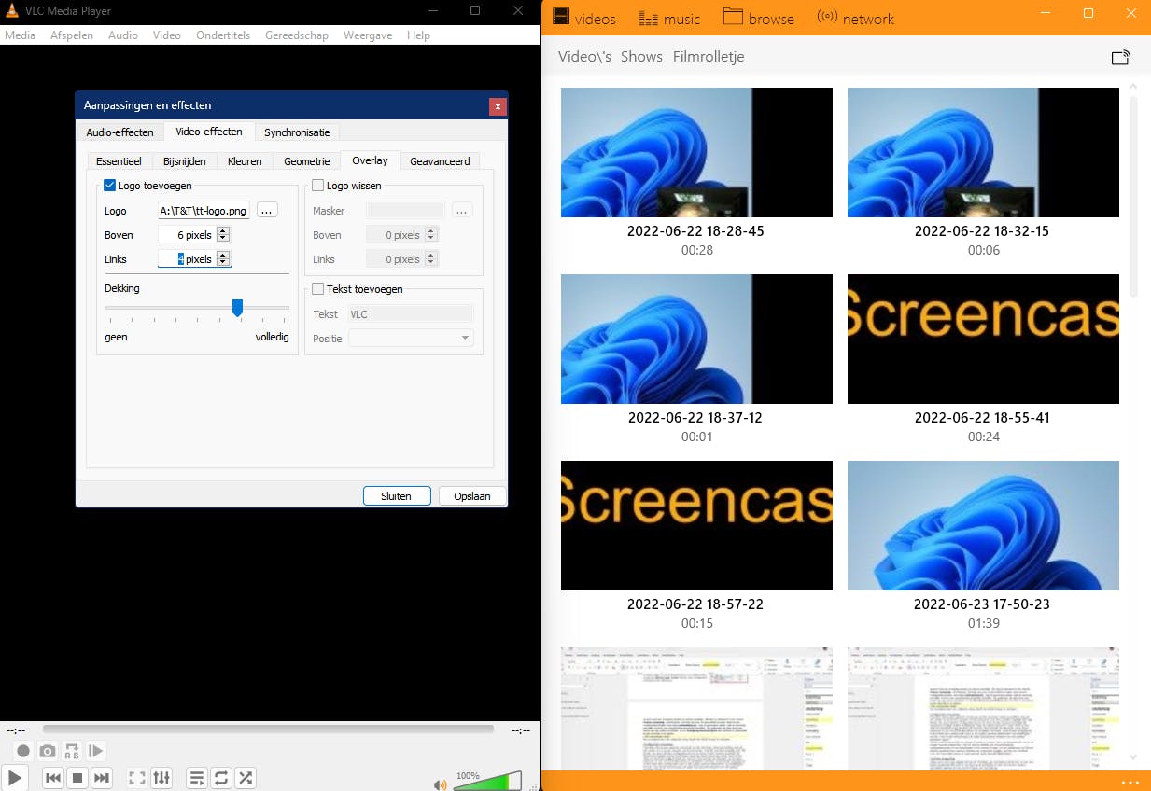Increase the Logo Boven pixel value
This screenshot has height=791, width=1151.
[223, 231]
